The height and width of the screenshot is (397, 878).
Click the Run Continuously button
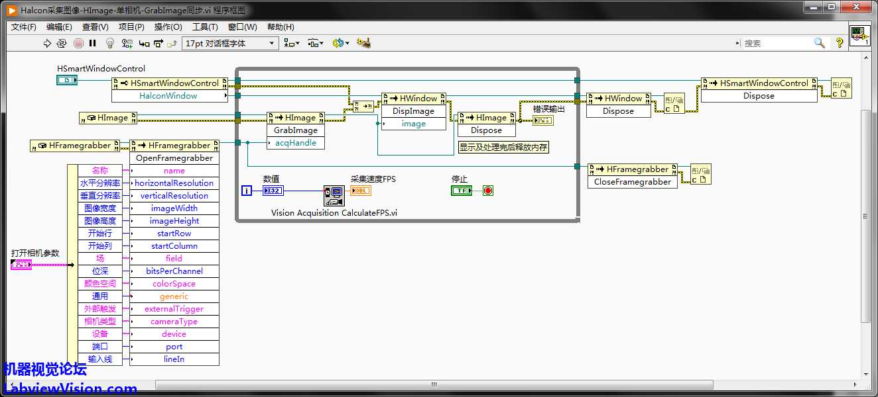(x=62, y=43)
